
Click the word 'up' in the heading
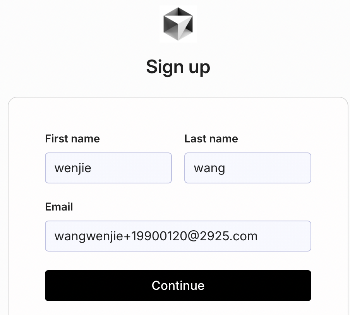point(199,68)
